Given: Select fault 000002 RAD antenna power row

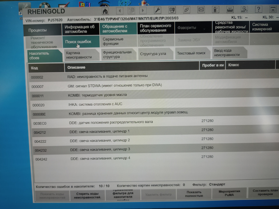Looking at the screenshot, I should coord(154,76).
